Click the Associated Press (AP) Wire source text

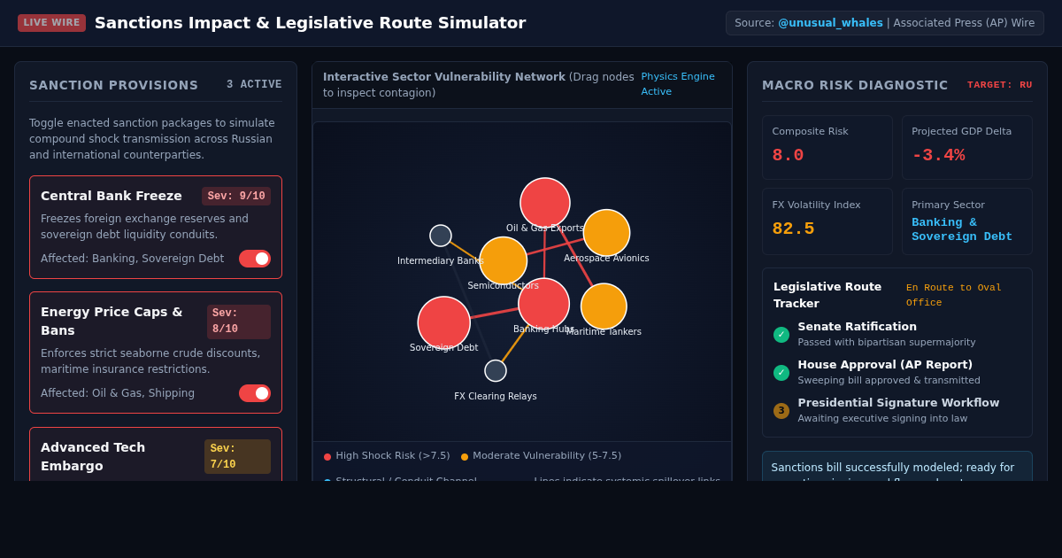[x=964, y=23]
